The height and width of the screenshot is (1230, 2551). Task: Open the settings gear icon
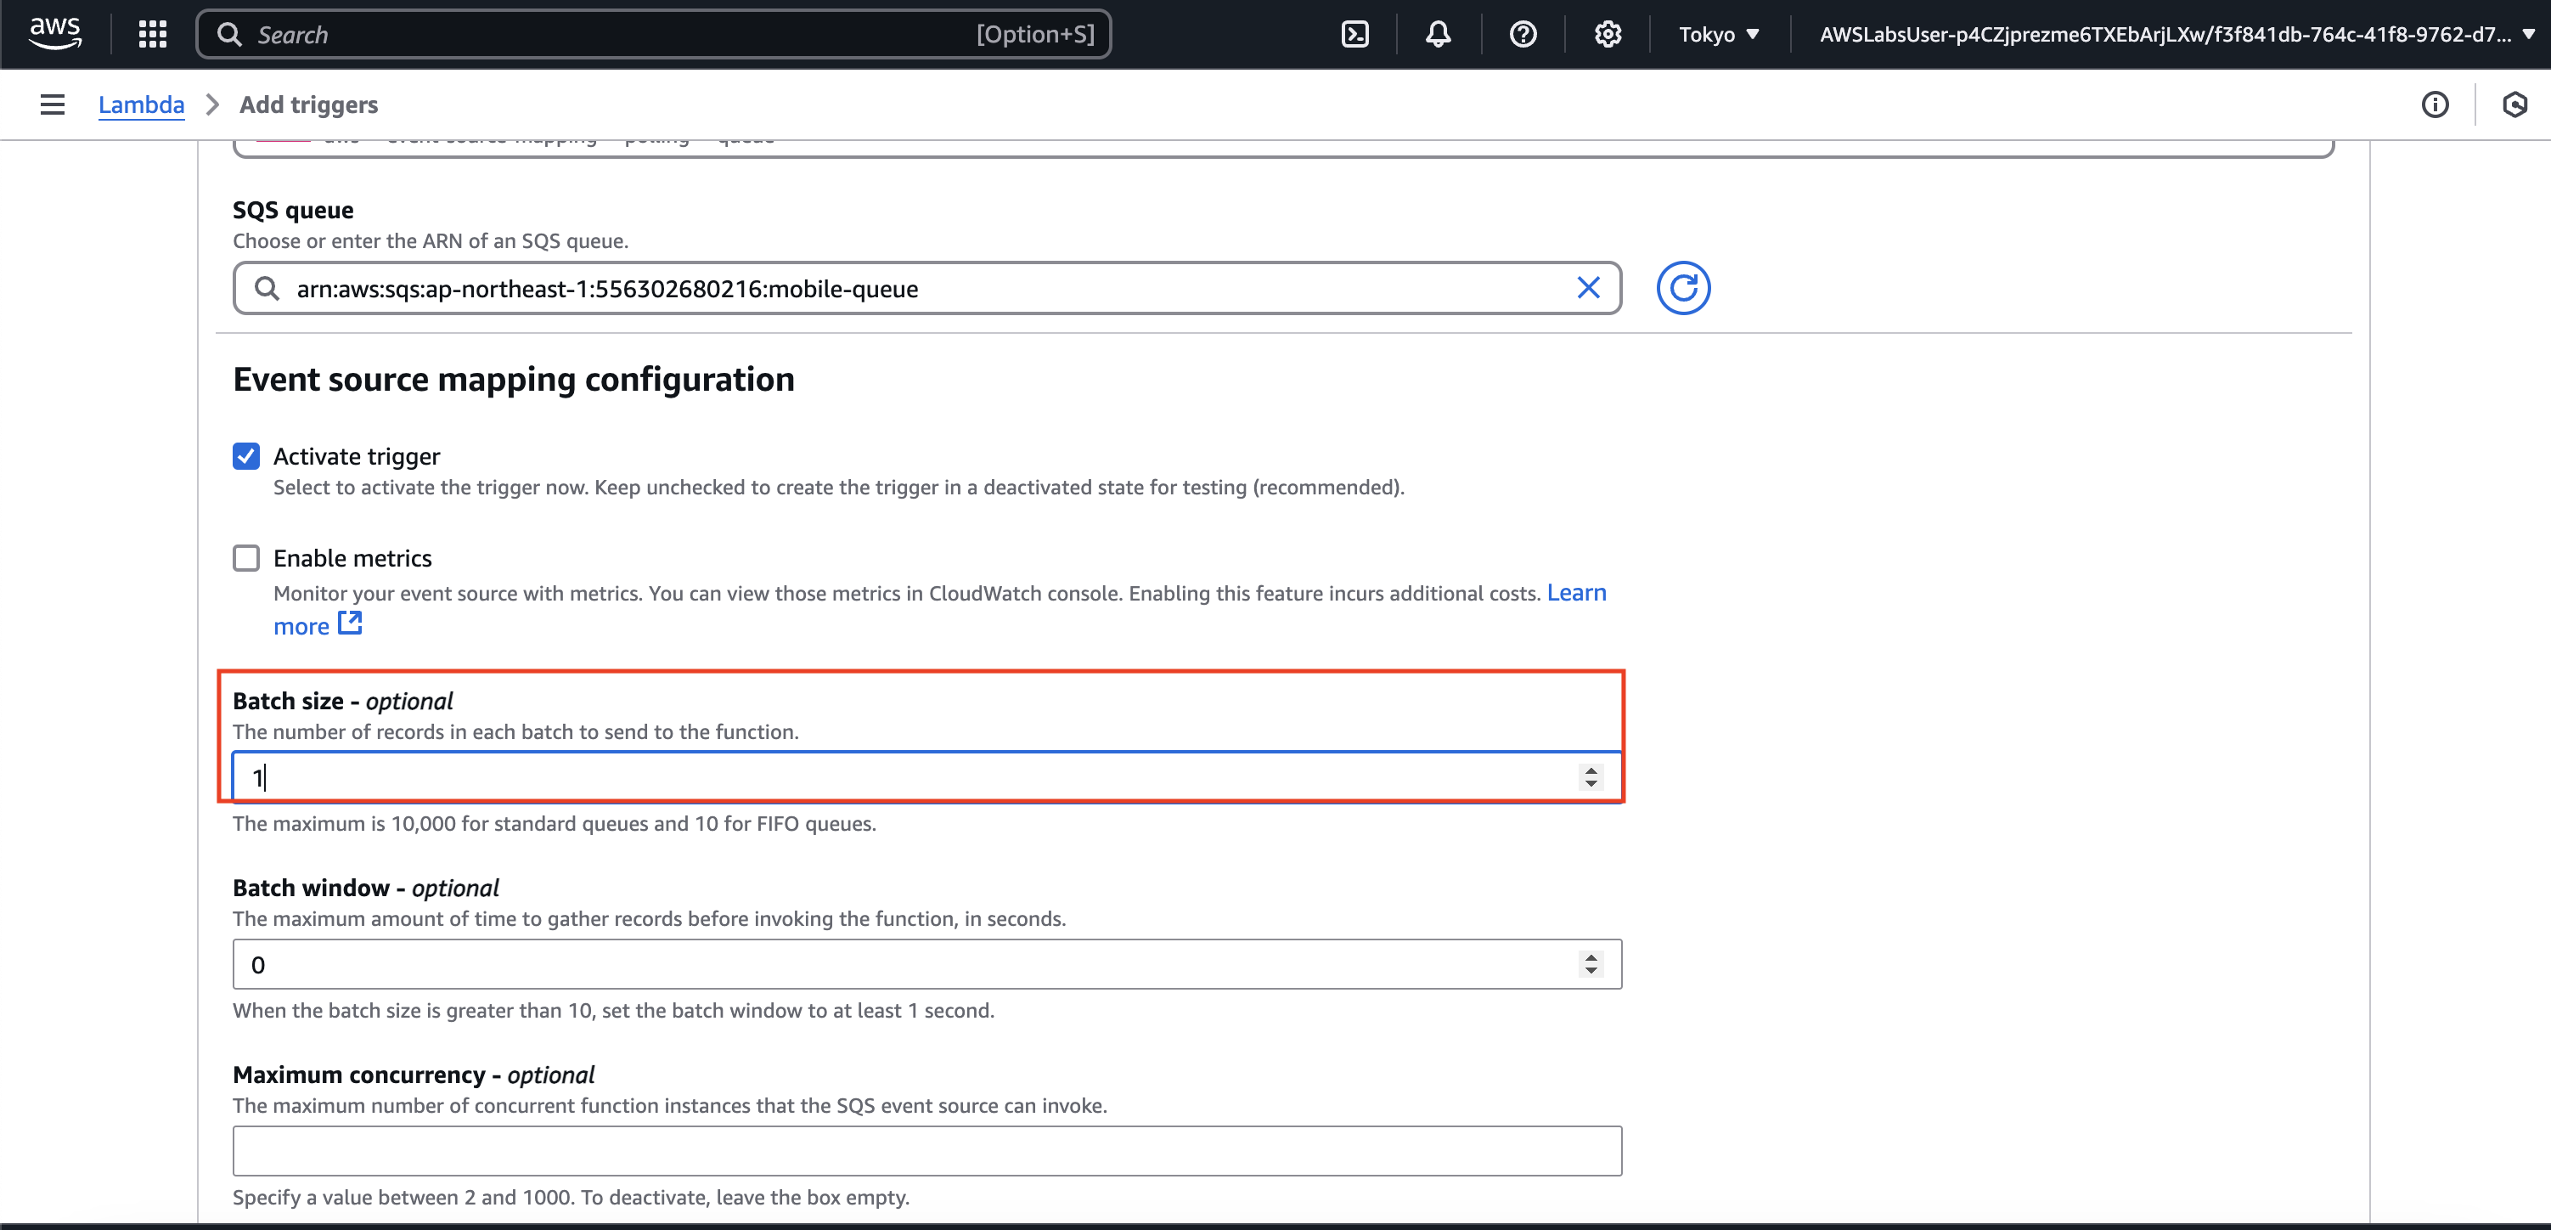pos(1608,35)
